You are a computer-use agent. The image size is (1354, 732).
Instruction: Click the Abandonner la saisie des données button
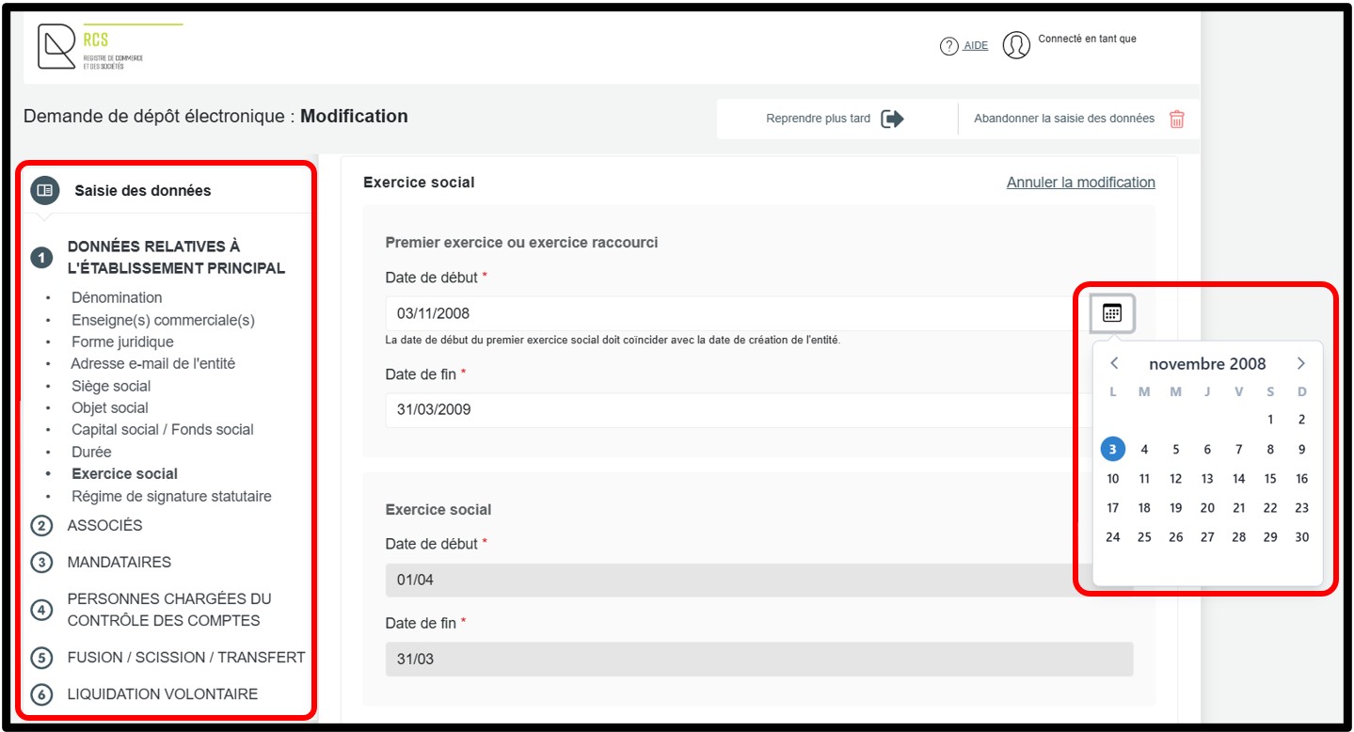[1063, 119]
